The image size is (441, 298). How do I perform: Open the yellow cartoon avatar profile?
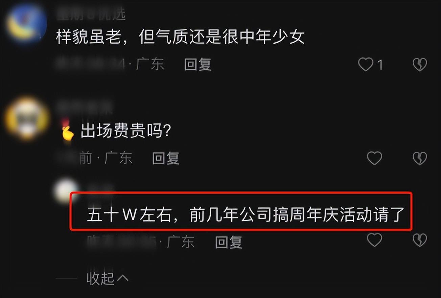click(x=27, y=119)
